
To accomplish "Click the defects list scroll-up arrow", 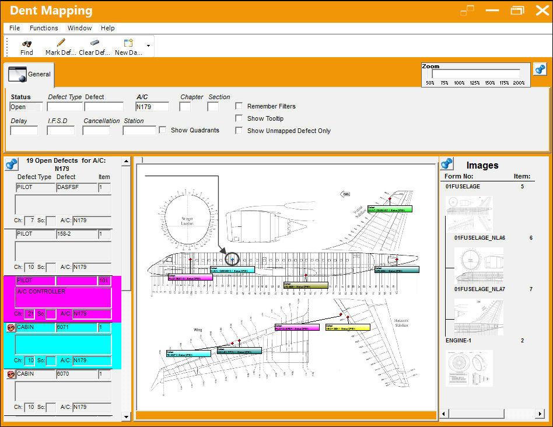I will pos(126,162).
